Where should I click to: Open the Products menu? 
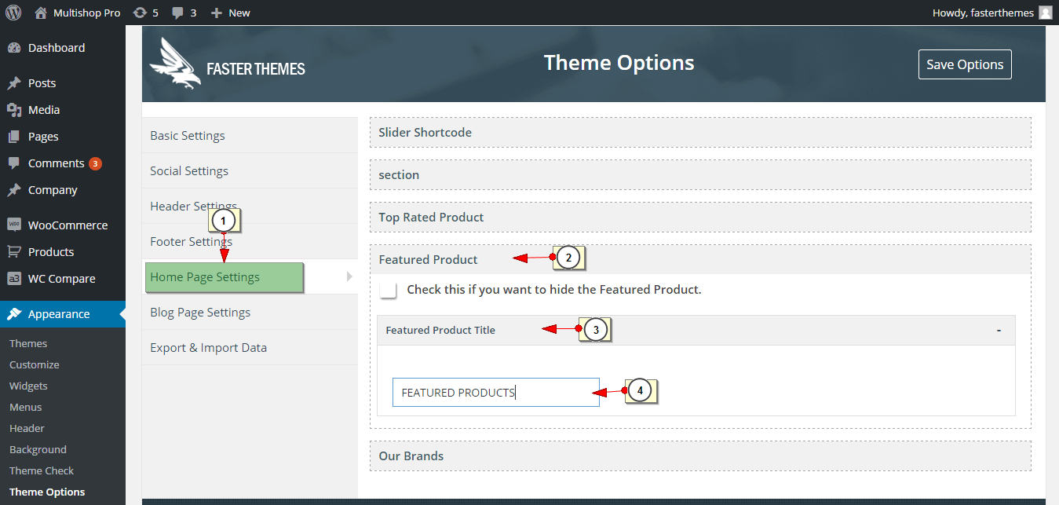(x=63, y=252)
